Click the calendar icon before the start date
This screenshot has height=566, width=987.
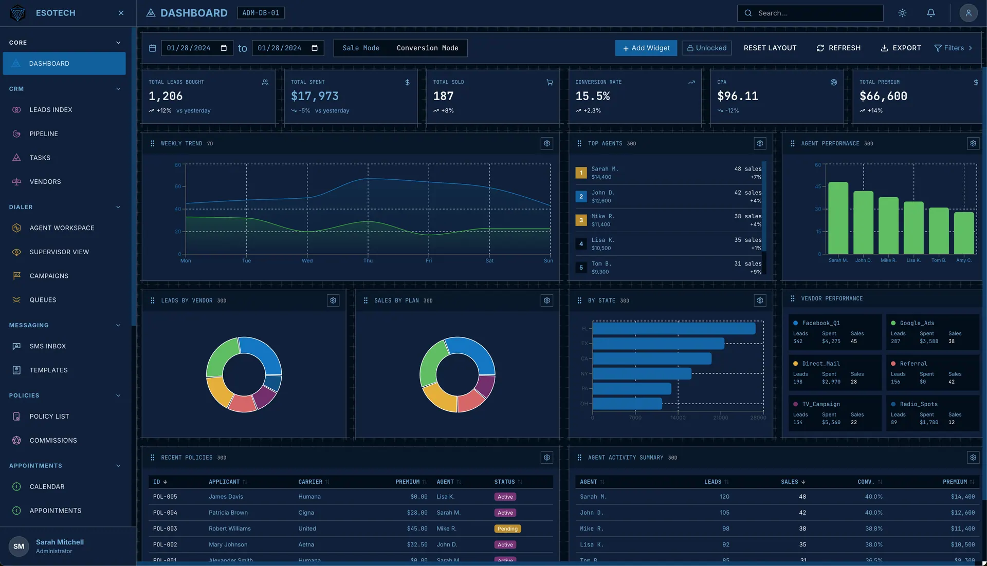click(x=153, y=48)
